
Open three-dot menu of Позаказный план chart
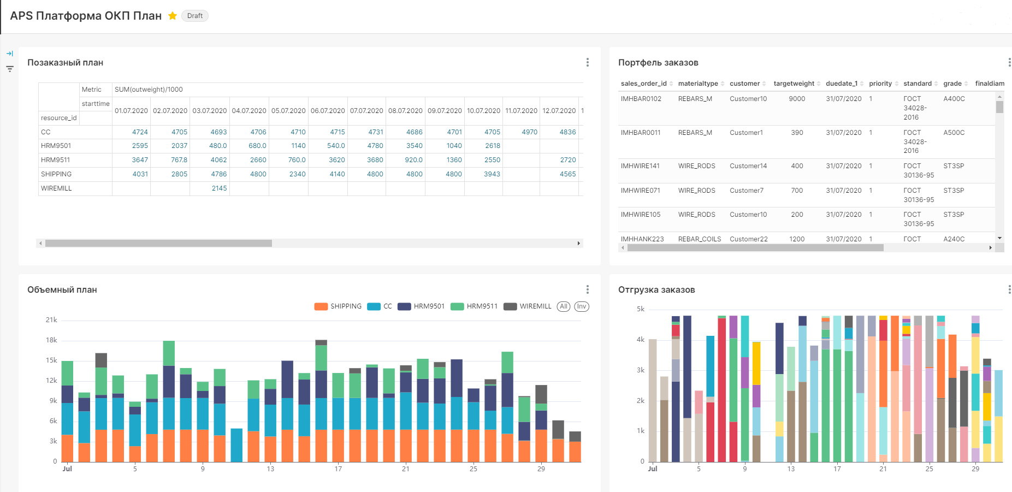tap(587, 62)
